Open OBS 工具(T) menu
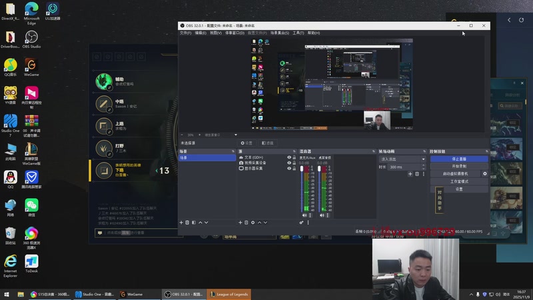533x300 pixels. [298, 33]
